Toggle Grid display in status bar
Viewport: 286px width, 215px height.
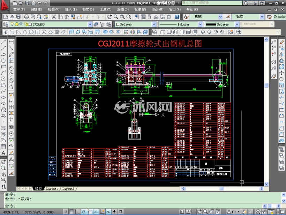point(71,212)
